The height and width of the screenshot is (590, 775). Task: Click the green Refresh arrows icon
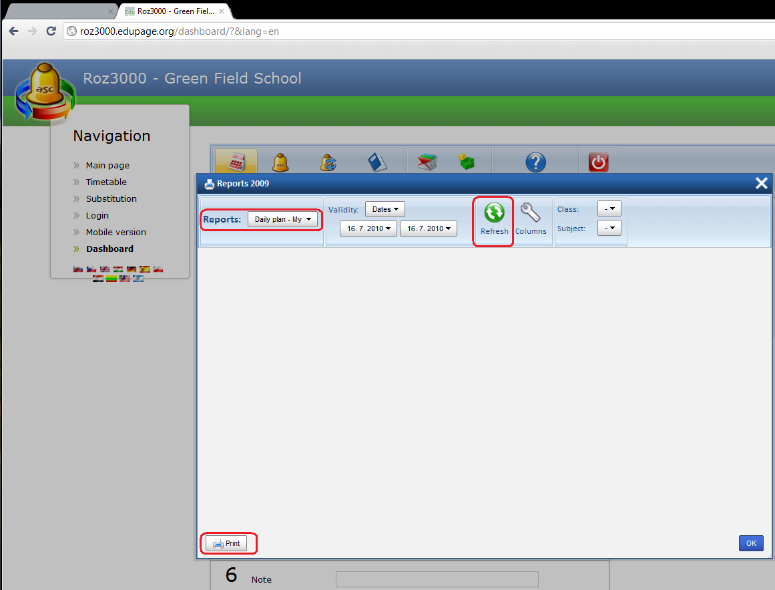(494, 213)
